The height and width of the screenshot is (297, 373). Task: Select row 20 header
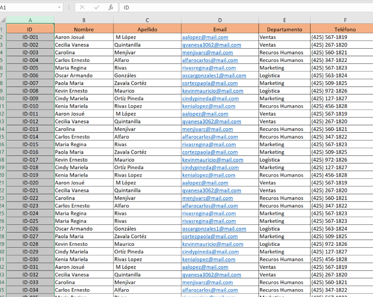(3, 175)
